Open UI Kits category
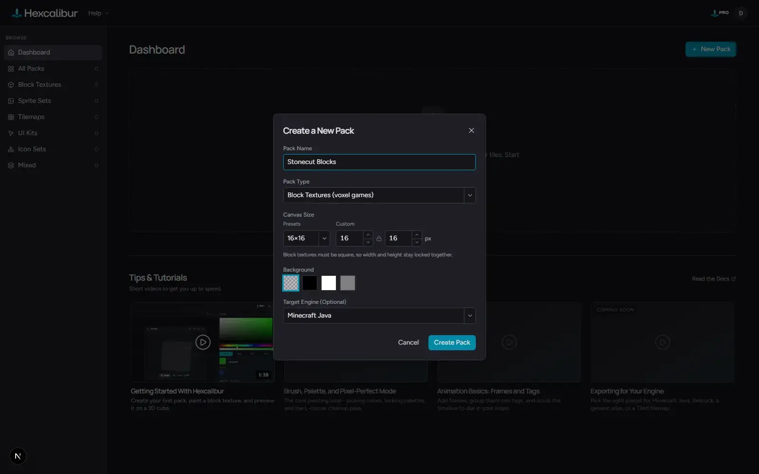Viewport: 759px width, 474px height. coord(53,133)
